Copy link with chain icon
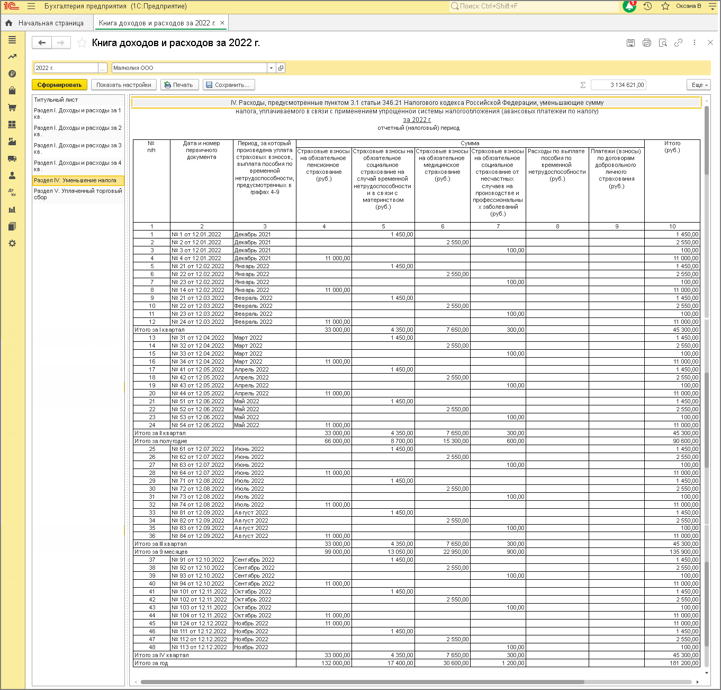 [x=678, y=43]
